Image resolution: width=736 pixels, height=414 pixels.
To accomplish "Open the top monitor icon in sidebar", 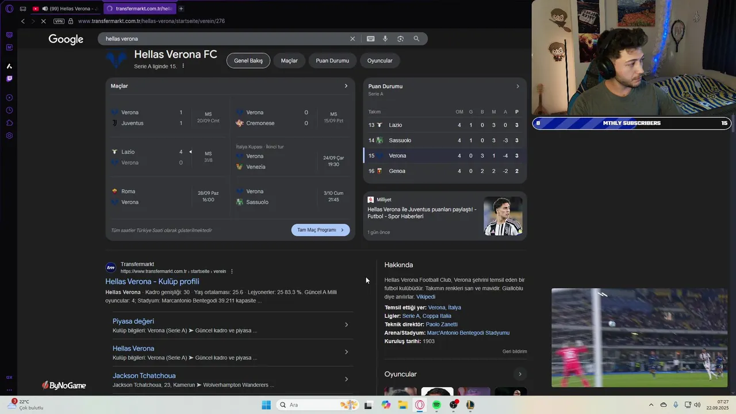I will point(9,34).
